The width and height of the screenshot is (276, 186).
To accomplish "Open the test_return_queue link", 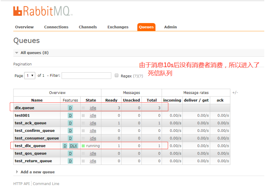I will tap(33, 161).
